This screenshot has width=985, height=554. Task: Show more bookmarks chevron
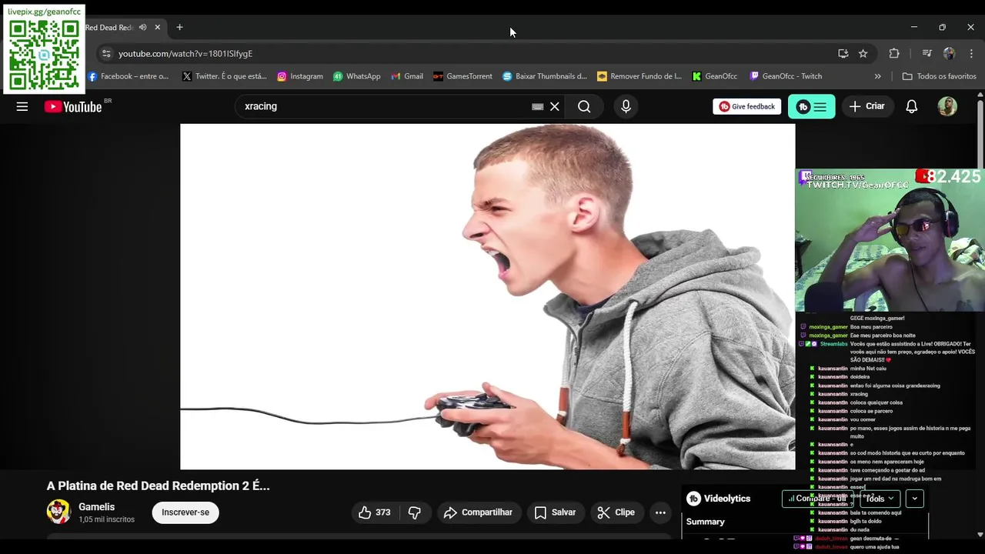877,76
